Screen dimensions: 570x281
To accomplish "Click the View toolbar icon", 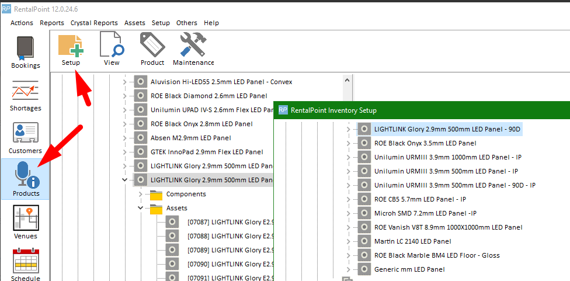I will tap(112, 45).
